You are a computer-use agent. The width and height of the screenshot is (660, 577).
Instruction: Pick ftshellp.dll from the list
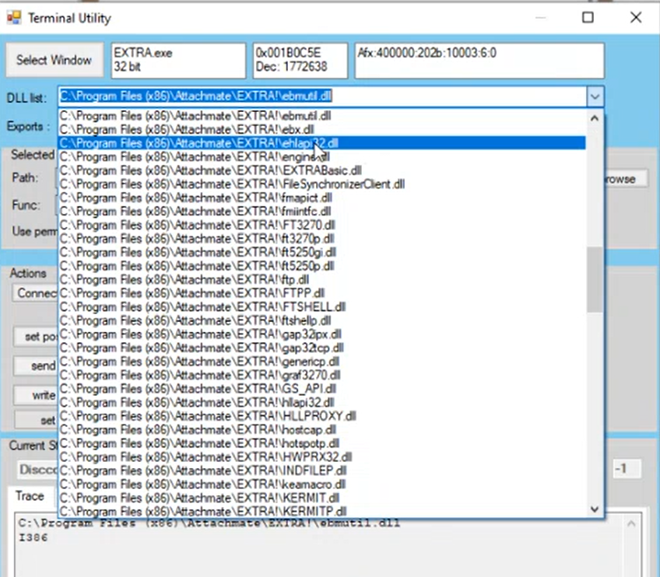pyautogui.click(x=321, y=320)
